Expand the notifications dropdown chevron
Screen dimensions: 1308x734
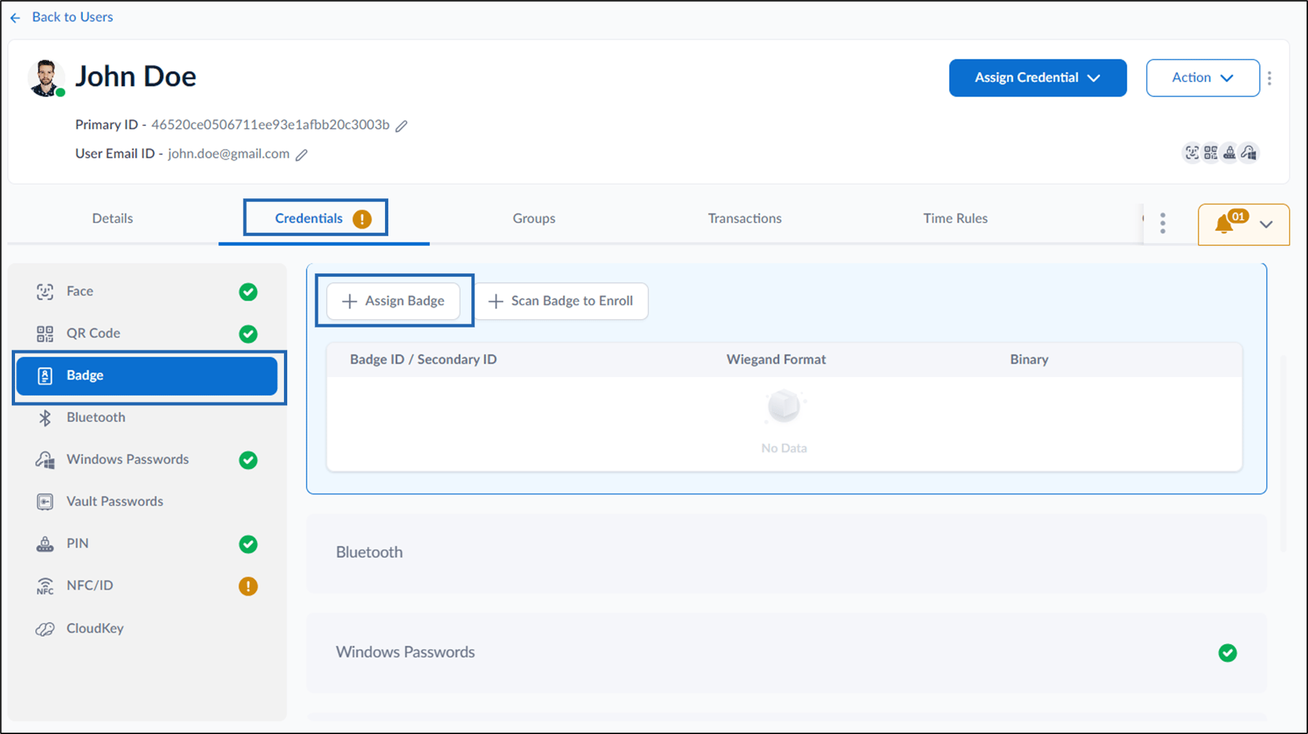pos(1266,224)
